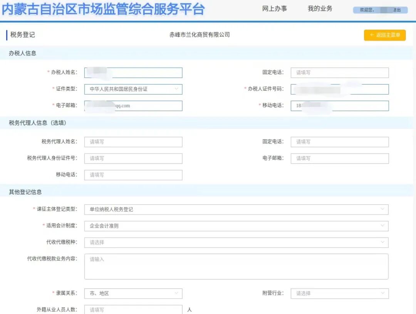Screen dimensions: 416x314
Task: Click the orange 返回主菜单 button
Action: pyautogui.click(x=384, y=35)
